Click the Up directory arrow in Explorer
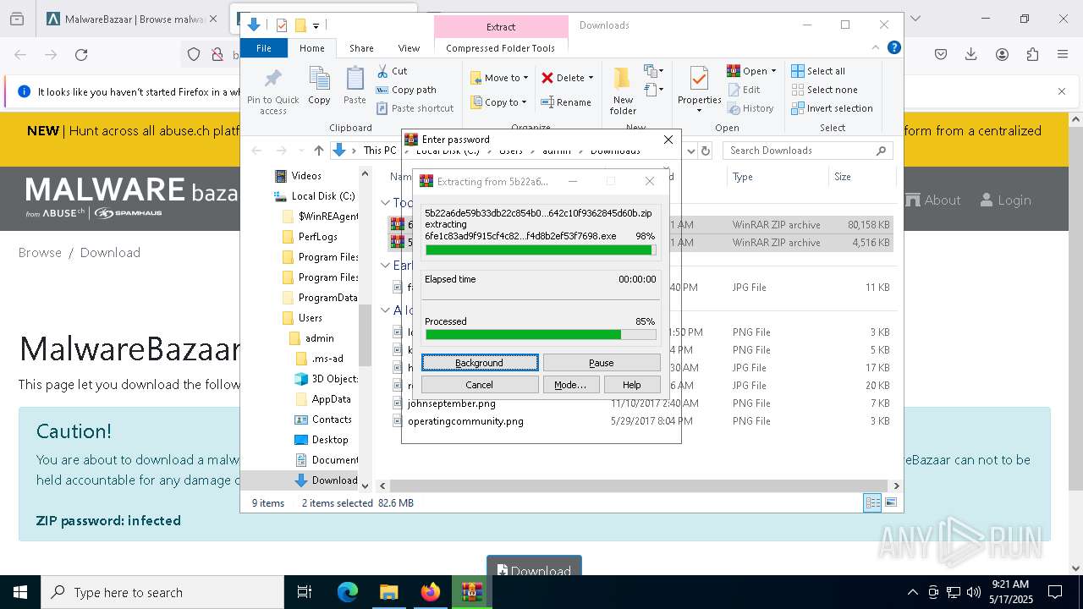The image size is (1083, 609). pos(319,151)
